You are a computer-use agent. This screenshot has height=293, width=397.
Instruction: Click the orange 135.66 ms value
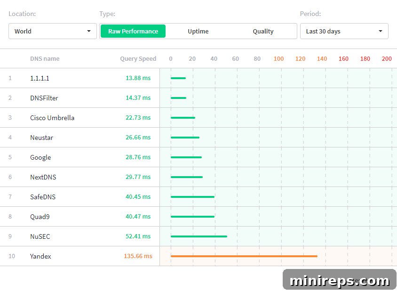pos(138,256)
